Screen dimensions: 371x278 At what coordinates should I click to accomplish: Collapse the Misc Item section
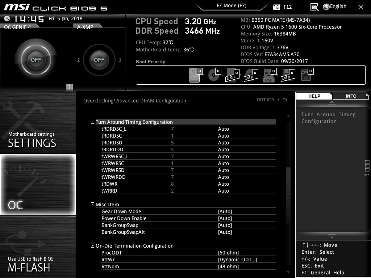pyautogui.click(x=92, y=204)
